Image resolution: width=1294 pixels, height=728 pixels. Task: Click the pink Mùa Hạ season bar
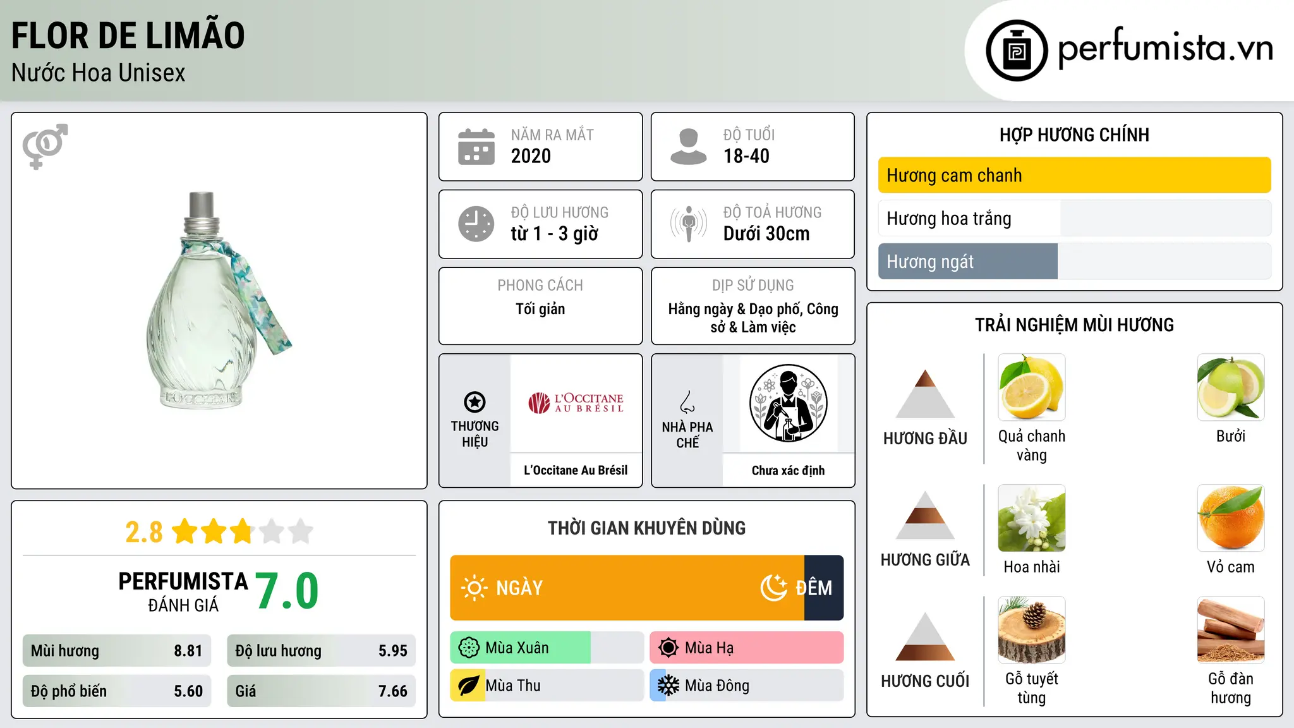[x=747, y=648]
